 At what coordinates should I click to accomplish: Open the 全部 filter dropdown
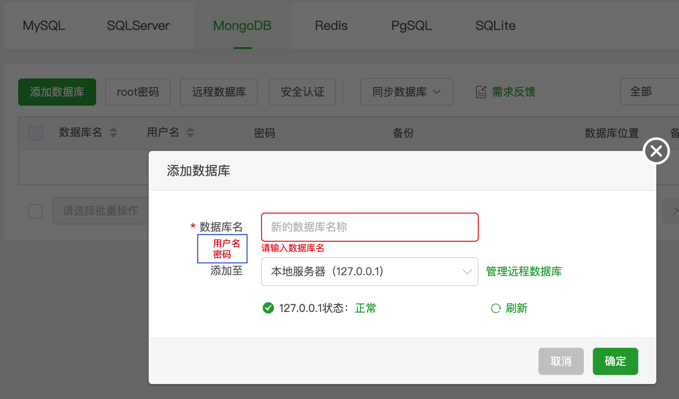click(x=649, y=92)
